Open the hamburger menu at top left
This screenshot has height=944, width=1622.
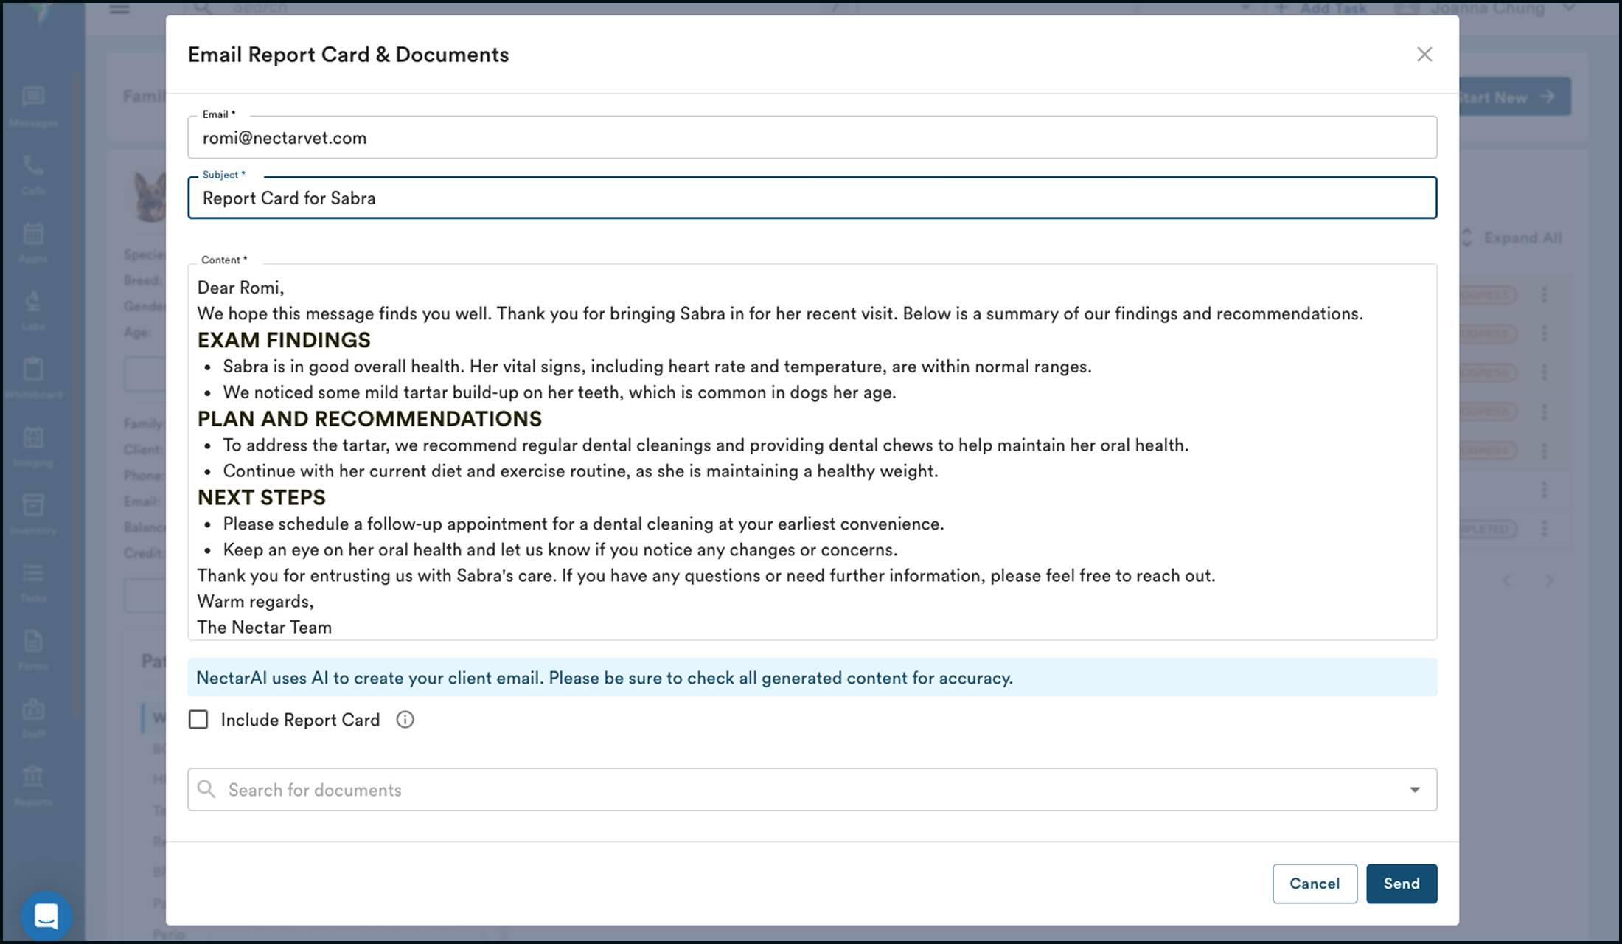(x=119, y=9)
